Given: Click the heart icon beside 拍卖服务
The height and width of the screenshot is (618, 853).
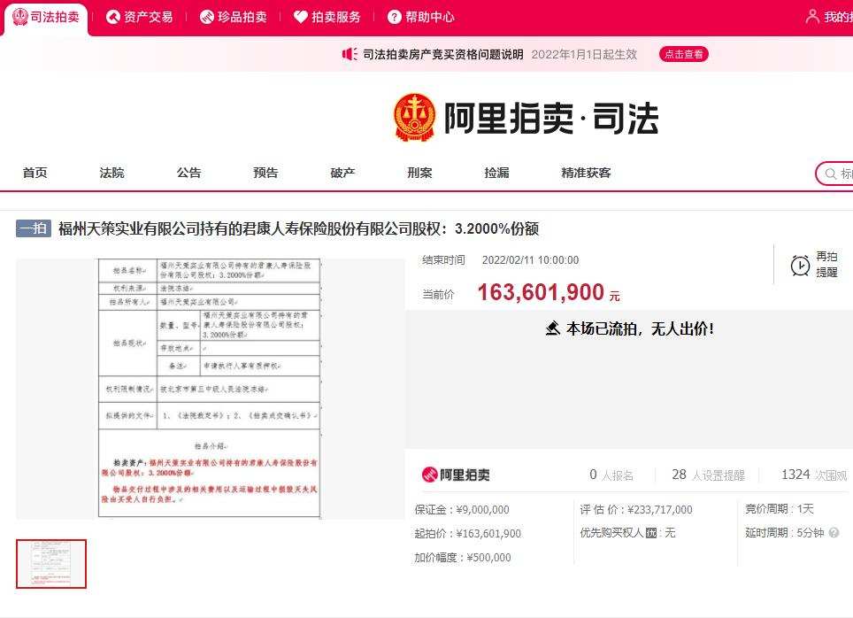Looking at the screenshot, I should click(301, 18).
